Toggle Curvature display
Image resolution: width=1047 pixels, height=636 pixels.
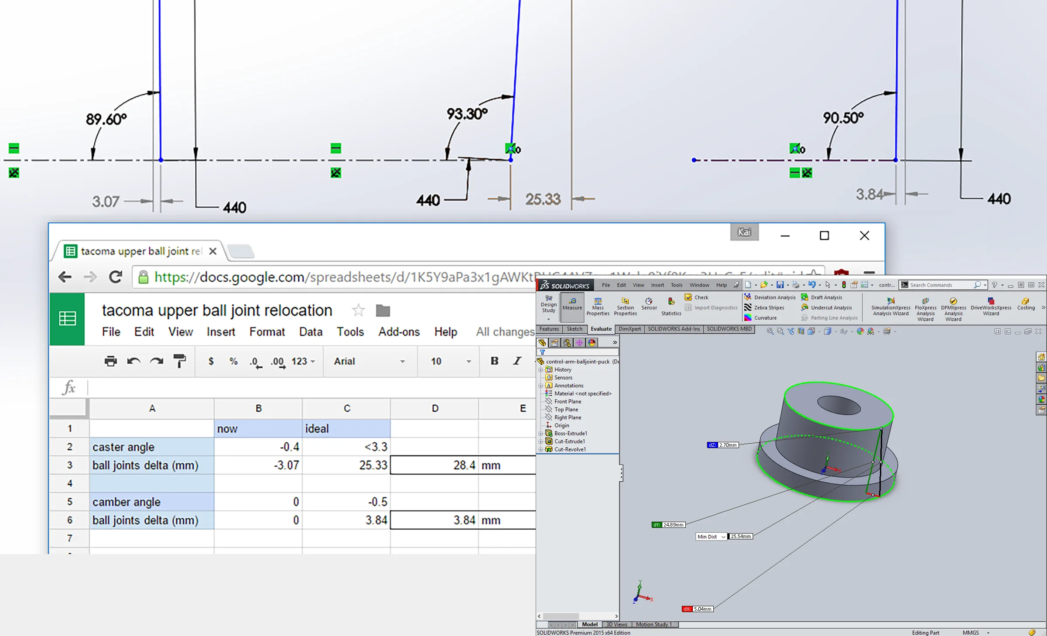(760, 318)
